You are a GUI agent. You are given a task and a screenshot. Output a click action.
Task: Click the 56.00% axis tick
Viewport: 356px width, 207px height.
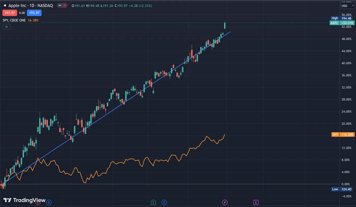coord(346,15)
